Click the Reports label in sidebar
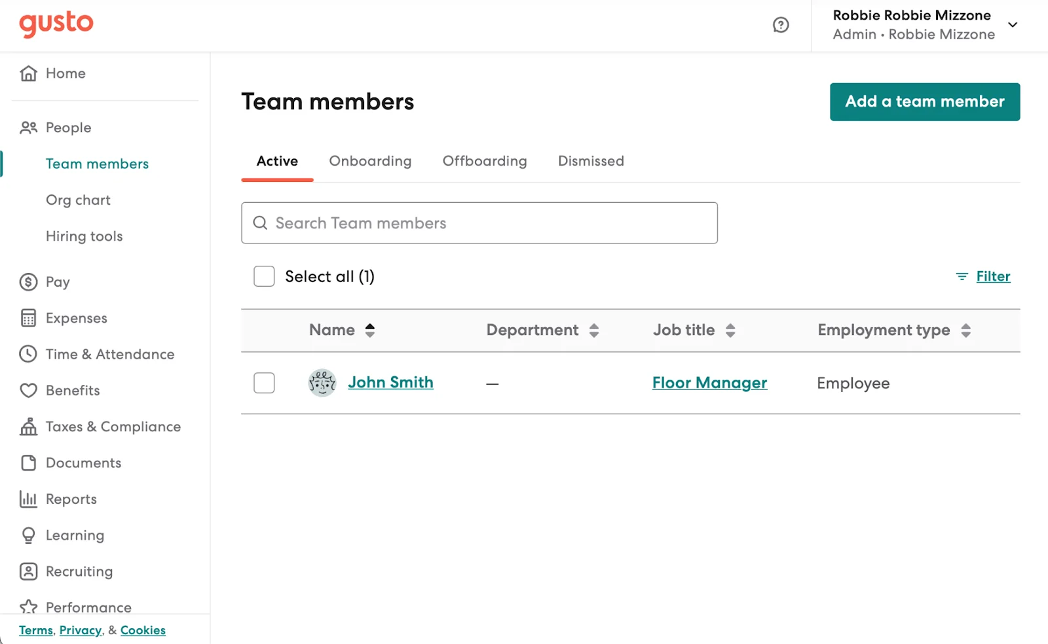 pyautogui.click(x=71, y=499)
